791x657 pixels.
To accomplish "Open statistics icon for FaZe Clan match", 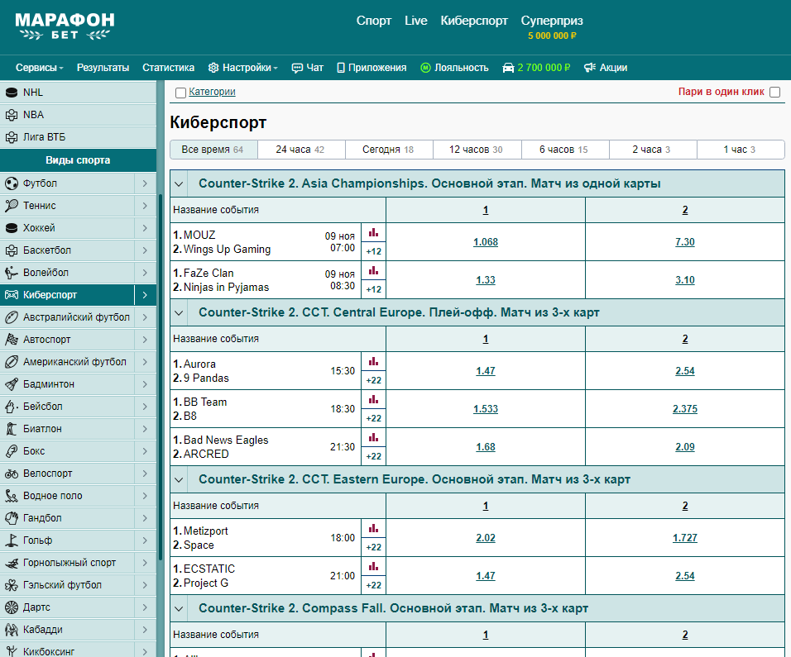I will [x=373, y=270].
